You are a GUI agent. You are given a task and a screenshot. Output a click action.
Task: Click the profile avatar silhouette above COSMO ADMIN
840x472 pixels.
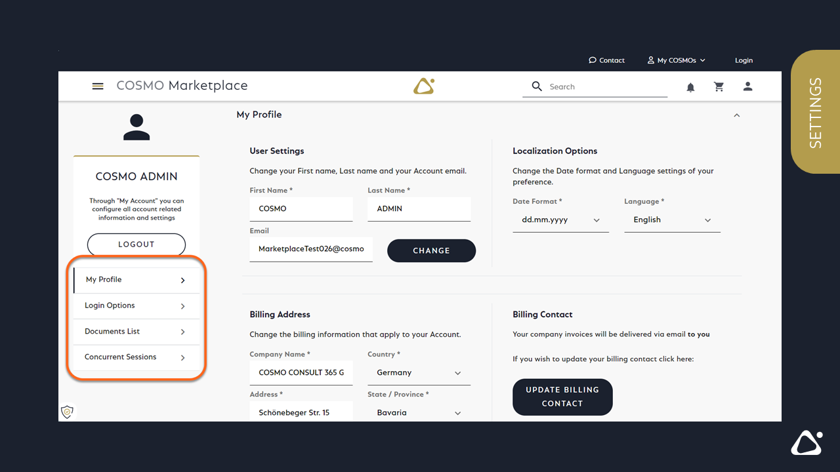136,127
